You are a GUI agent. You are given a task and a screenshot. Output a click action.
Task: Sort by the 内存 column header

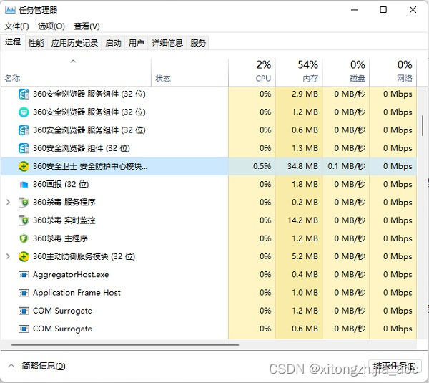click(299, 72)
